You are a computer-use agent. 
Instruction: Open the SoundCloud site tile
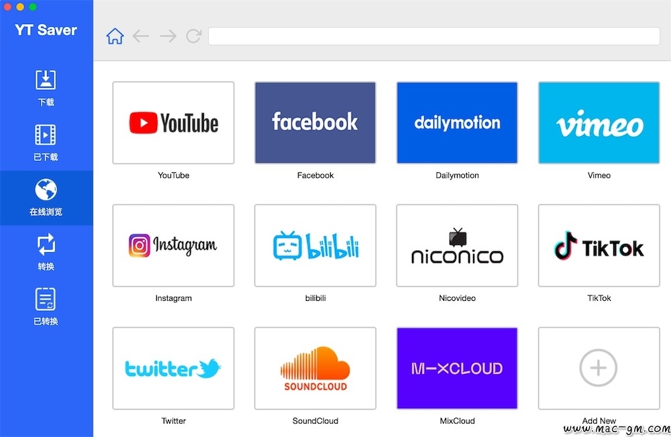pyautogui.click(x=315, y=368)
